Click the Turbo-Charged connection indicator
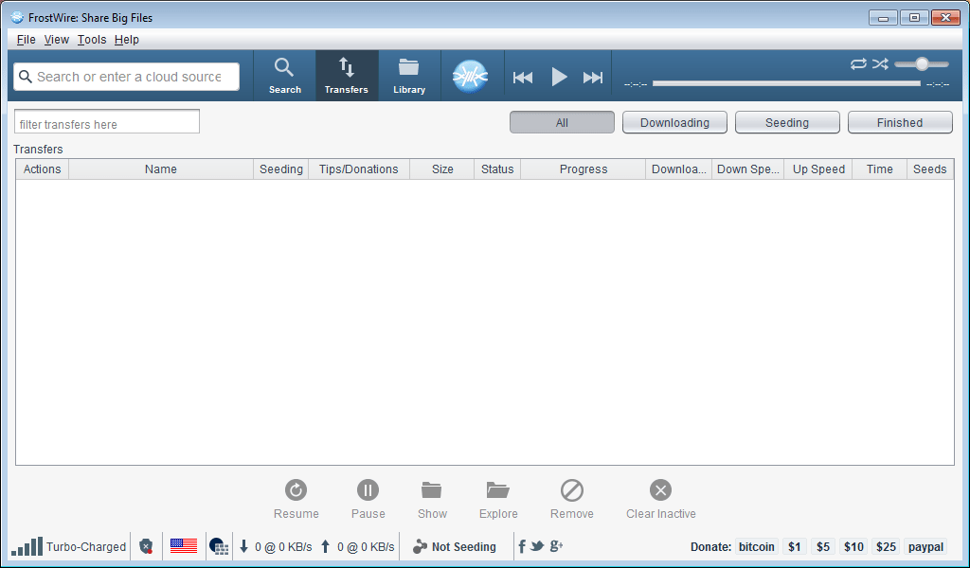Screen dimensions: 970x568 (68, 546)
